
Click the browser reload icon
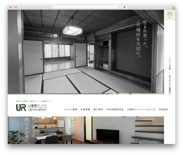119,7
